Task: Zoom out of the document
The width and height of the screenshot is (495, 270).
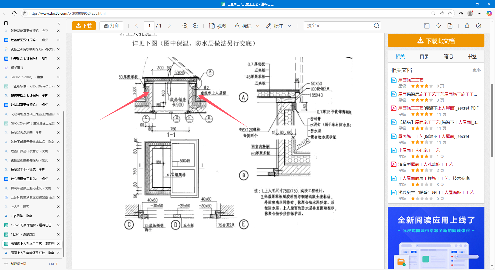Action: (196, 26)
